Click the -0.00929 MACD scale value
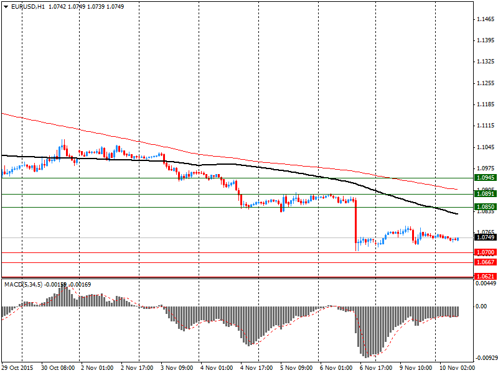The height and width of the screenshot is (373, 498). pyautogui.click(x=486, y=358)
